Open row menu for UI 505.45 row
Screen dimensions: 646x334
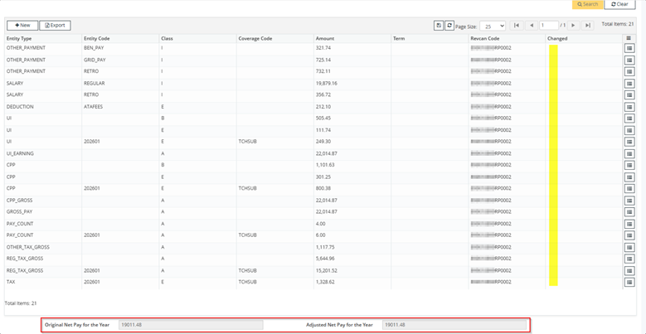pyautogui.click(x=629, y=119)
